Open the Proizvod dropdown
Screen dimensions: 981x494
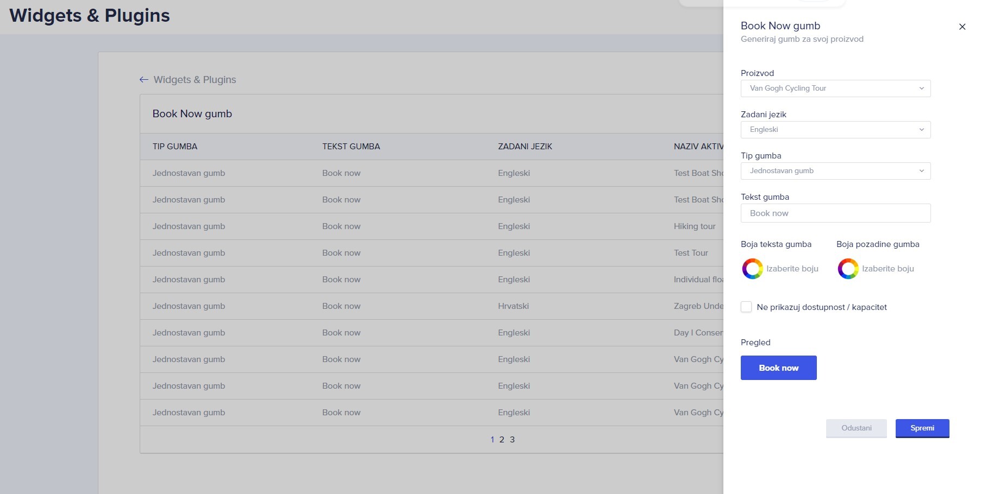(835, 88)
